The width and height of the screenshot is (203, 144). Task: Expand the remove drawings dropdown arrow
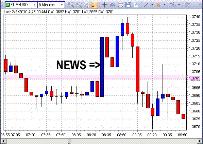coord(165,5)
